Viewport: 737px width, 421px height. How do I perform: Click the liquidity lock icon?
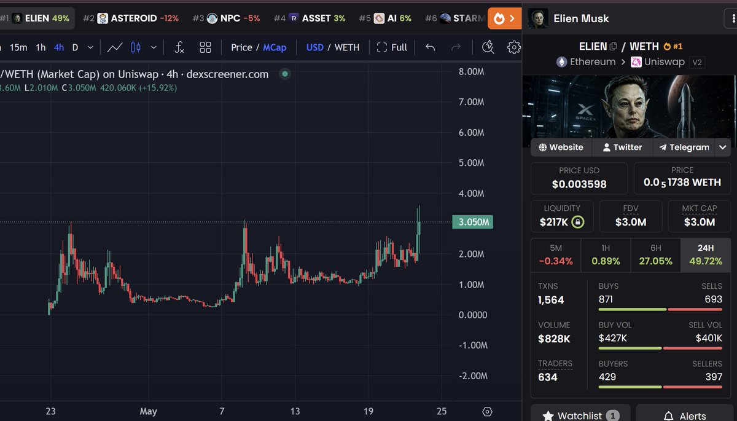pyautogui.click(x=577, y=222)
